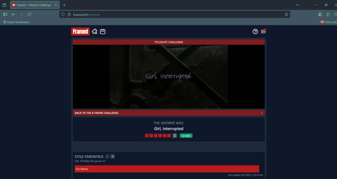
Task: Open a new browser tab
Action: [x=64, y=5]
